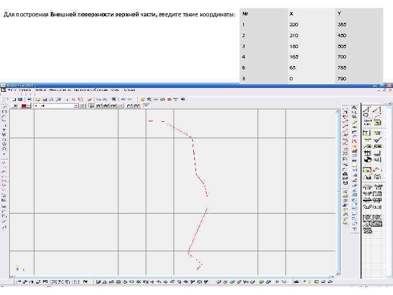This screenshot has width=393, height=295.
Task: Click the X column header in coordinate table
Action: [x=291, y=14]
